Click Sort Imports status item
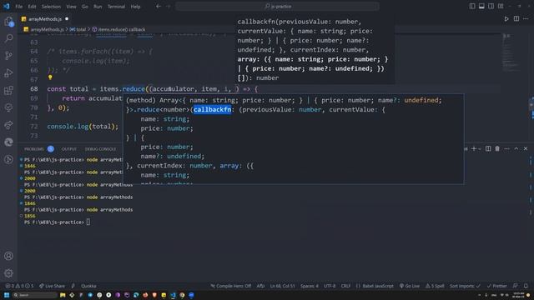The image size is (534, 300). click(x=465, y=286)
